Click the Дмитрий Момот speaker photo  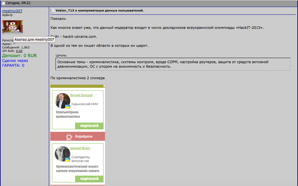click(x=62, y=154)
